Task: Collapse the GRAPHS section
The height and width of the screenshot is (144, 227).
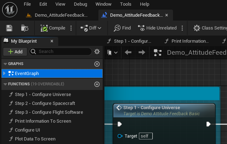Action: pos(5,64)
